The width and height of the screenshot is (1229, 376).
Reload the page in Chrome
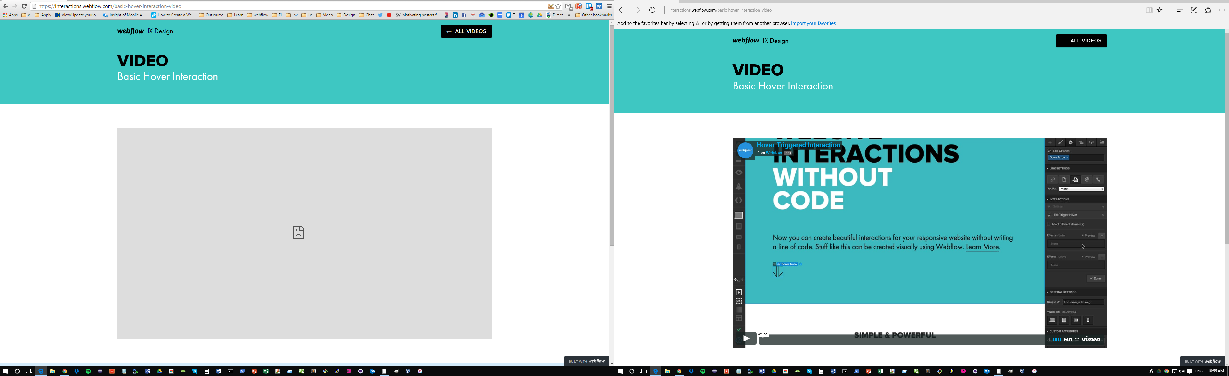point(24,6)
